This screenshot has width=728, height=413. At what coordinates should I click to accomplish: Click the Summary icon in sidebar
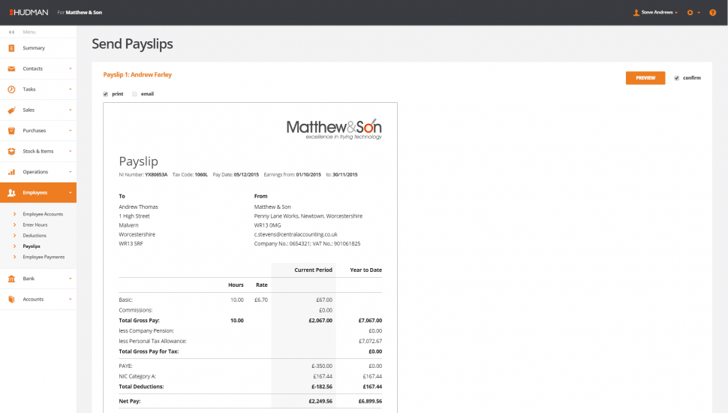coord(11,48)
